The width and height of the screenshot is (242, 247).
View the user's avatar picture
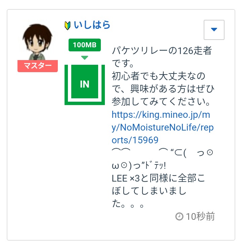pyautogui.click(x=38, y=42)
